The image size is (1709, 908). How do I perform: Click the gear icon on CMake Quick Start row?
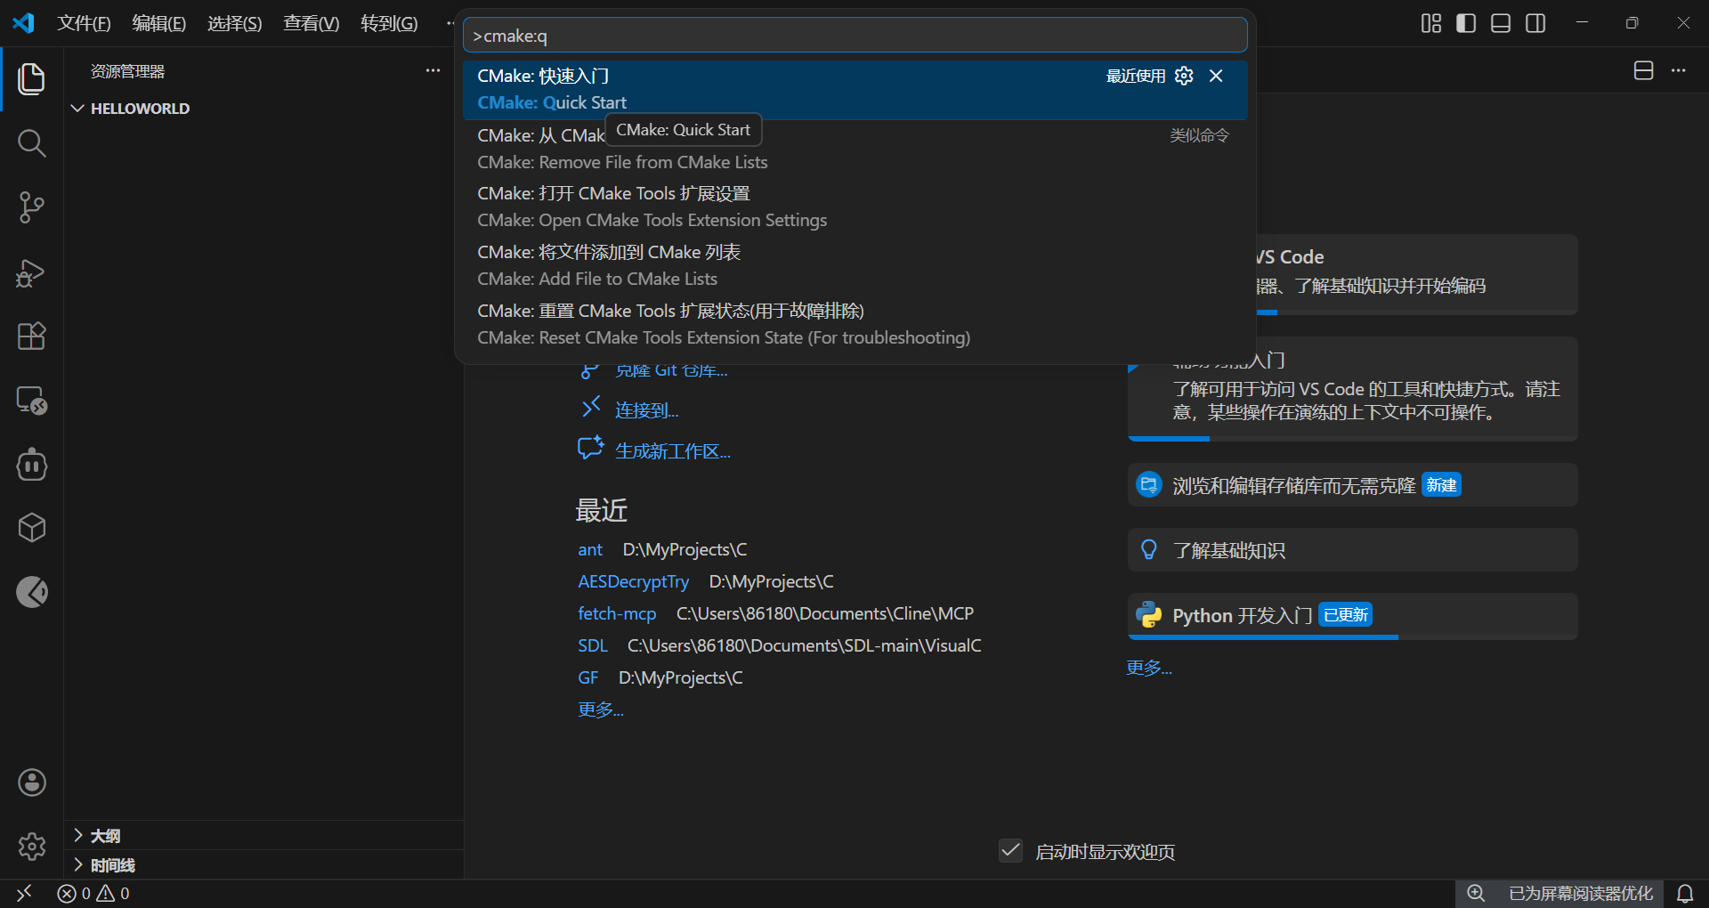(x=1184, y=76)
